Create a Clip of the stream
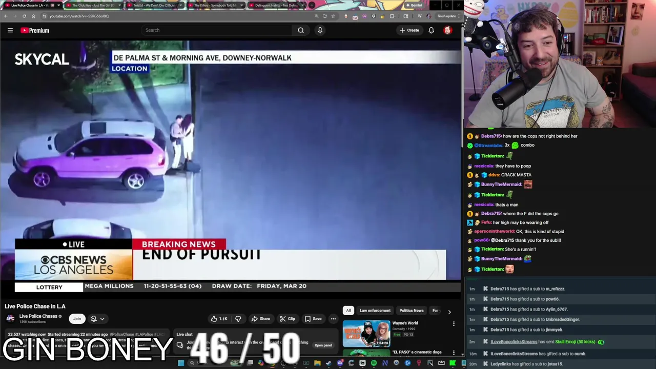The image size is (656, 369). (287, 319)
